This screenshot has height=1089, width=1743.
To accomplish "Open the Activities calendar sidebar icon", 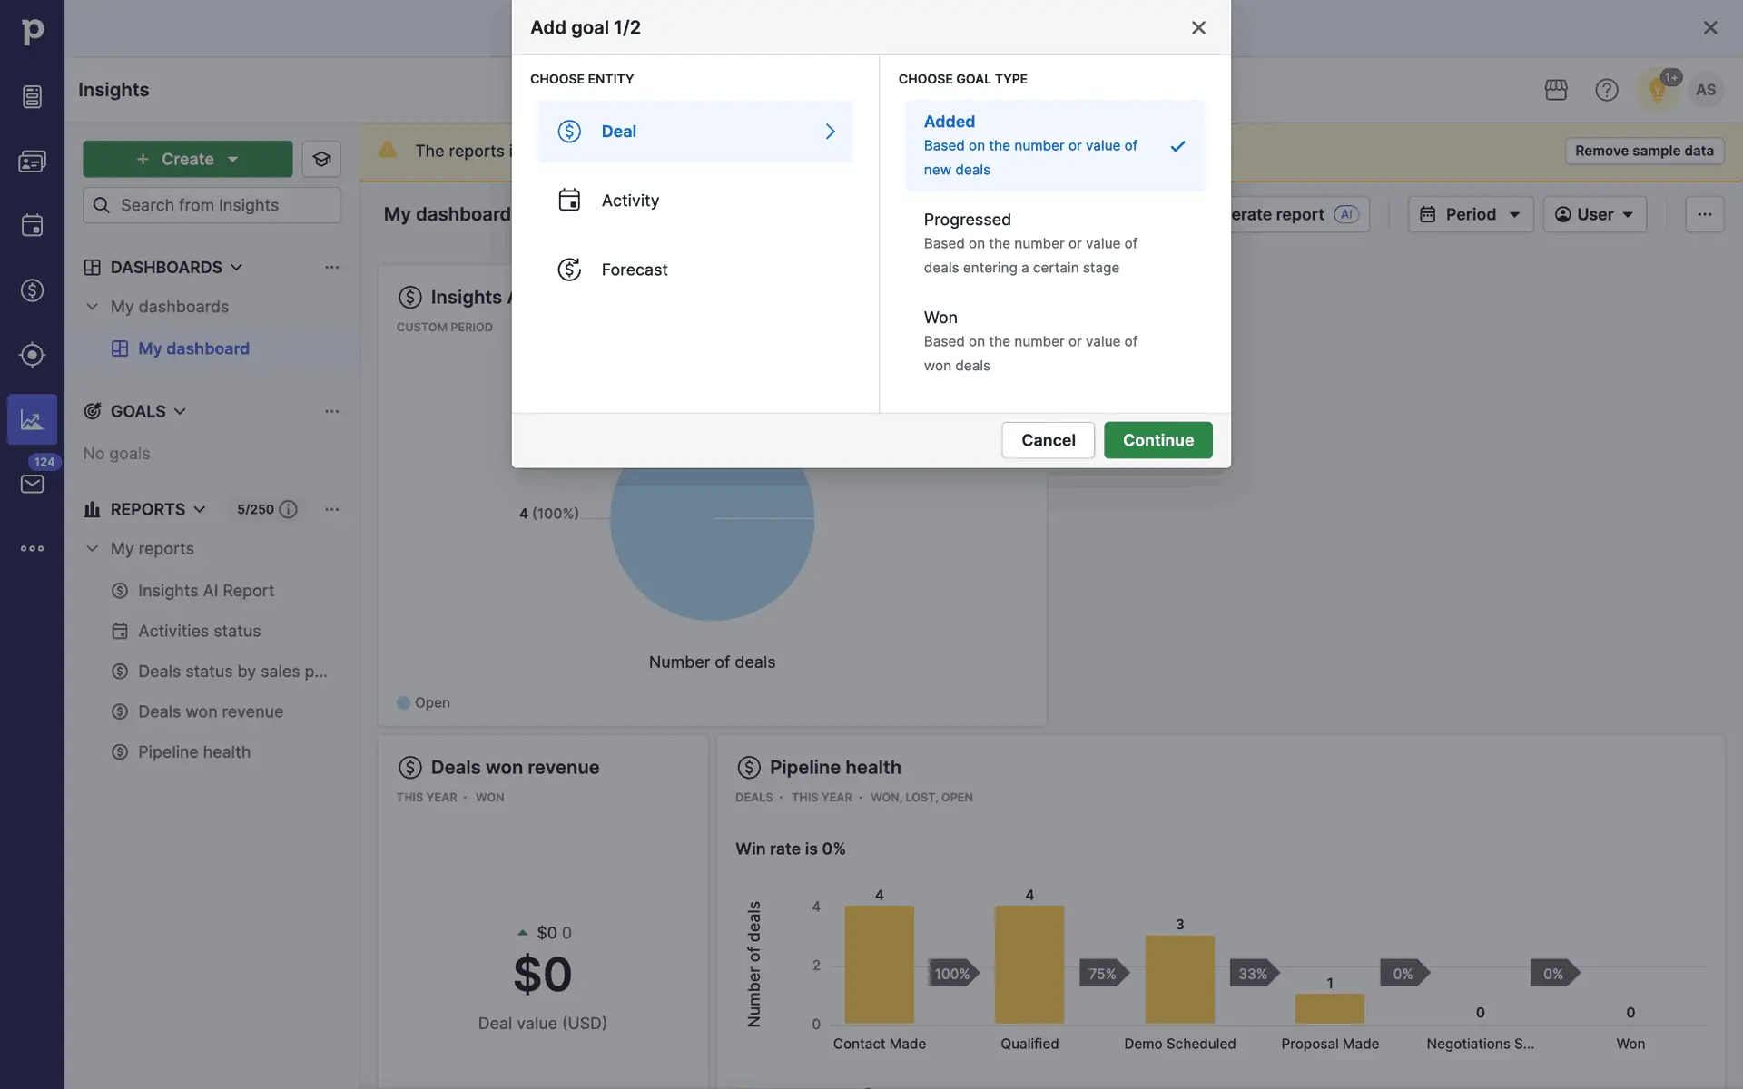I will 32,225.
